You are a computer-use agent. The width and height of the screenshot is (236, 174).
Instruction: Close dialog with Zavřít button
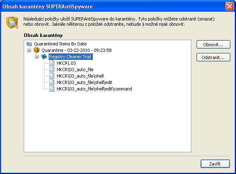215,164
